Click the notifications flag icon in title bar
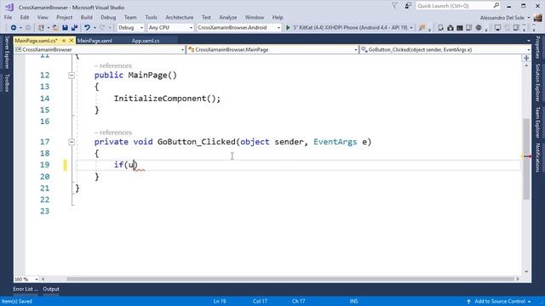Viewport: 545px width, 306px height. 394,6
